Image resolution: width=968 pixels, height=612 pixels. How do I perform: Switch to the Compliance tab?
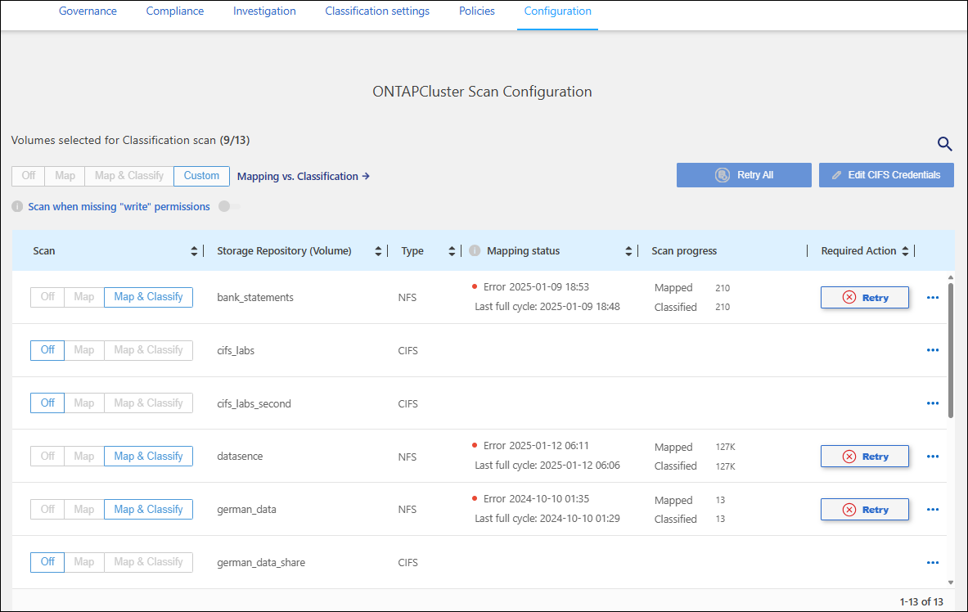(x=174, y=11)
